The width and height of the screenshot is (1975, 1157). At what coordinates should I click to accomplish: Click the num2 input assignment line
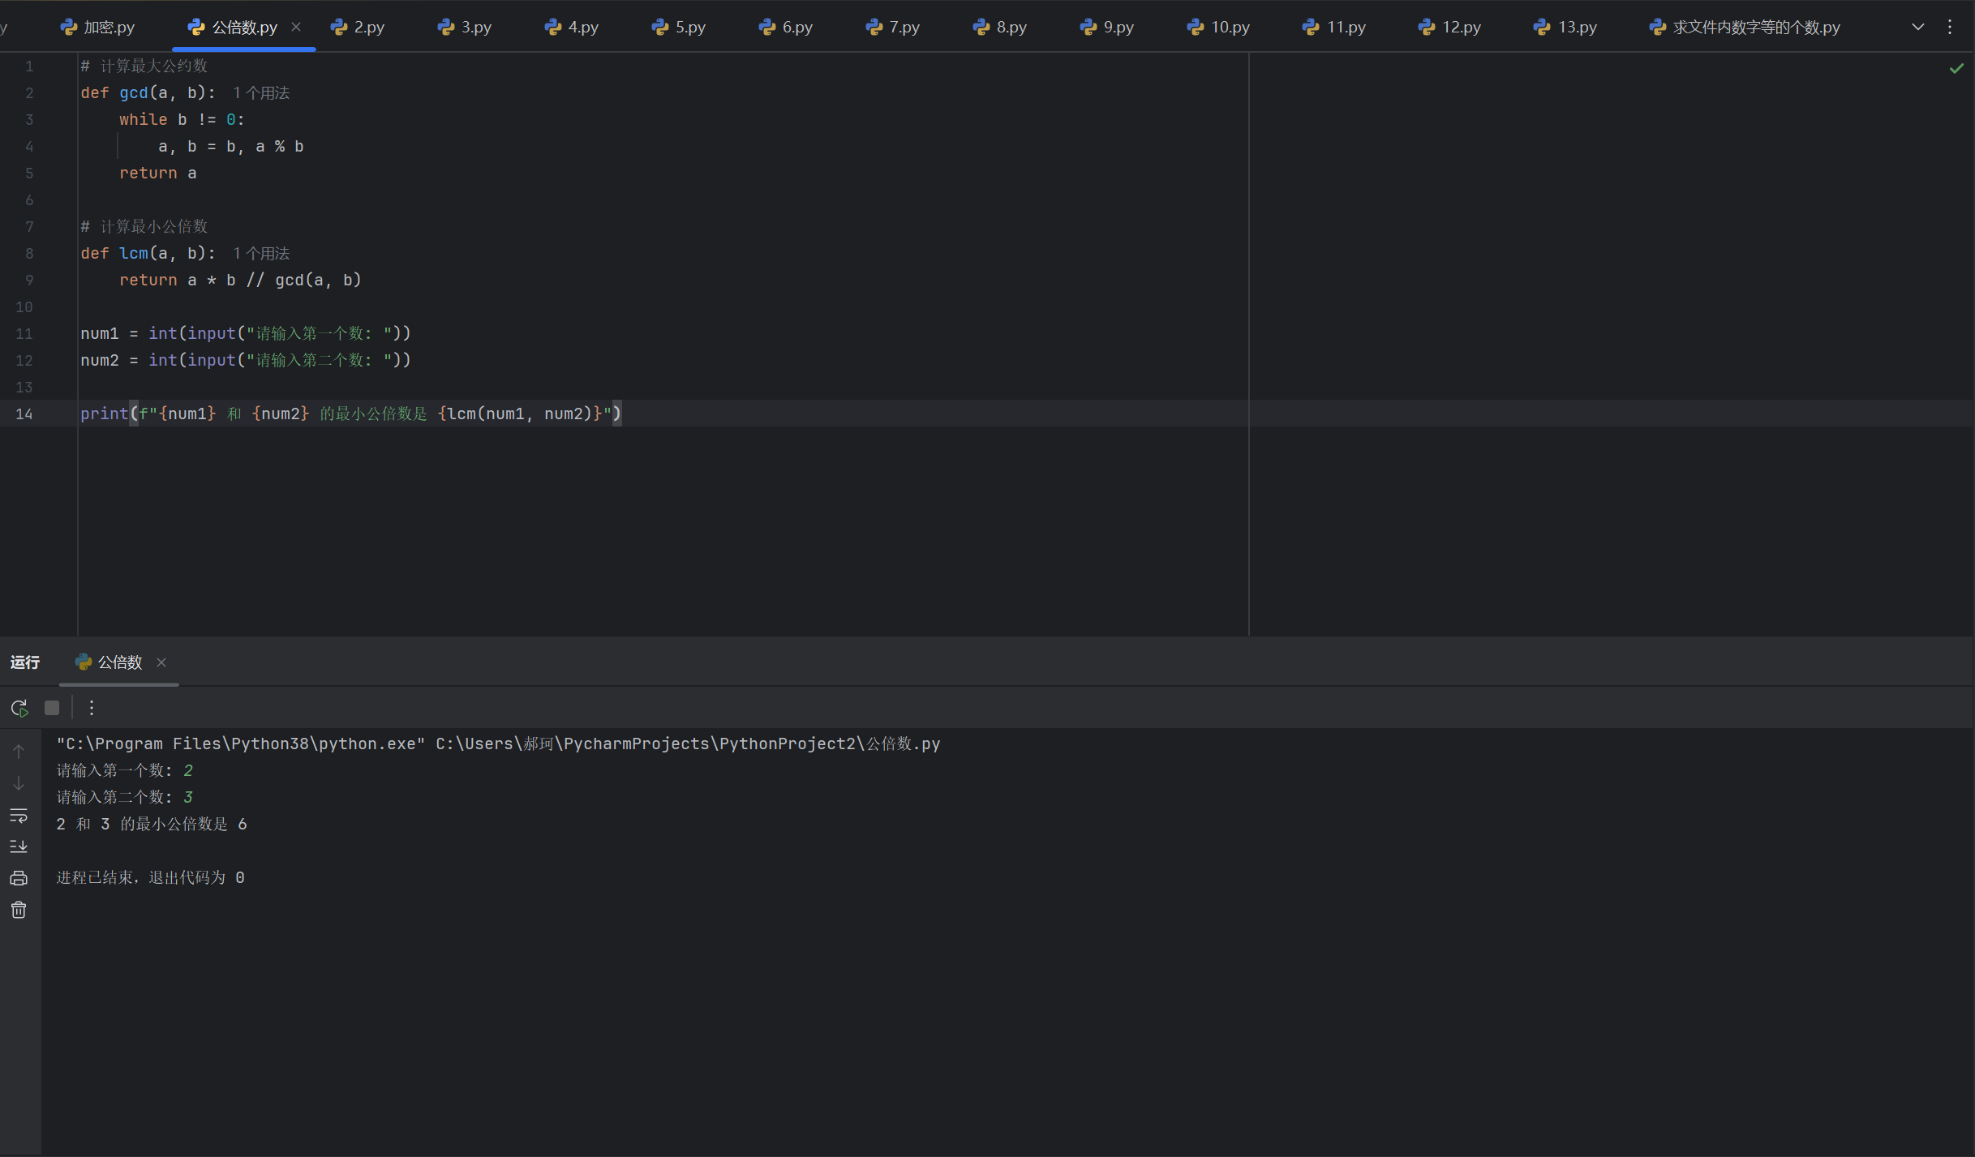pyautogui.click(x=246, y=360)
